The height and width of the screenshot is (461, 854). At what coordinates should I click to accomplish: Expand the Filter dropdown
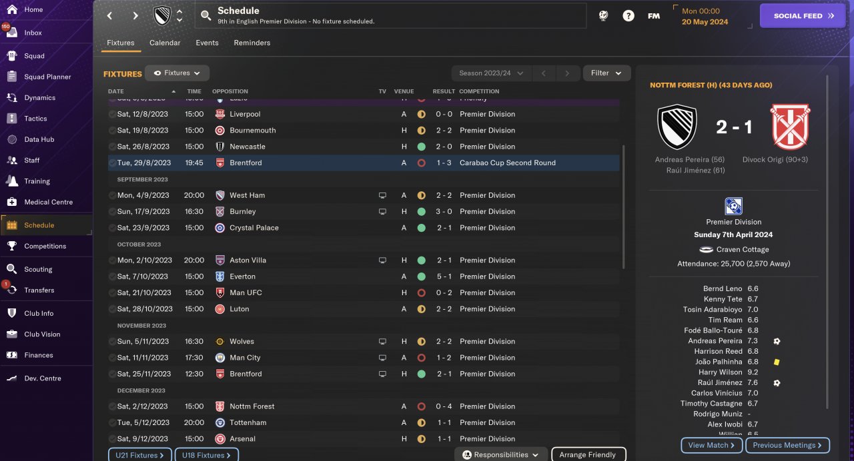click(606, 73)
